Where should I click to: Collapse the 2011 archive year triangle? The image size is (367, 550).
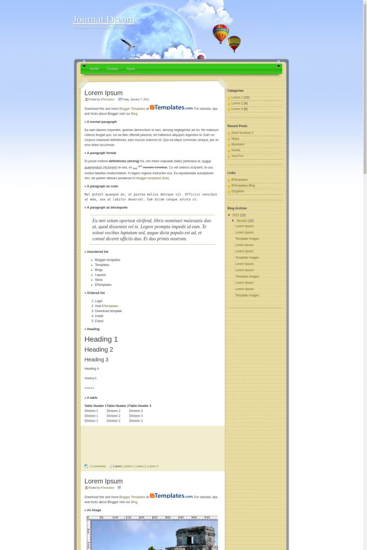click(229, 215)
